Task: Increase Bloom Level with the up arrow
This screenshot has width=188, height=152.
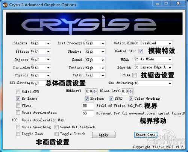Action: pos(131,90)
